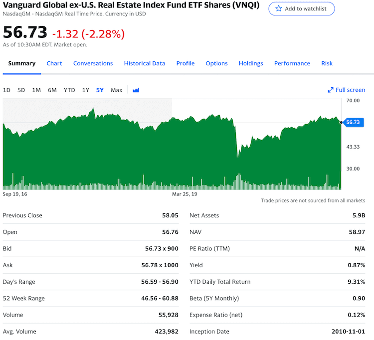Click the trade prices disclaimer text

coord(313,200)
